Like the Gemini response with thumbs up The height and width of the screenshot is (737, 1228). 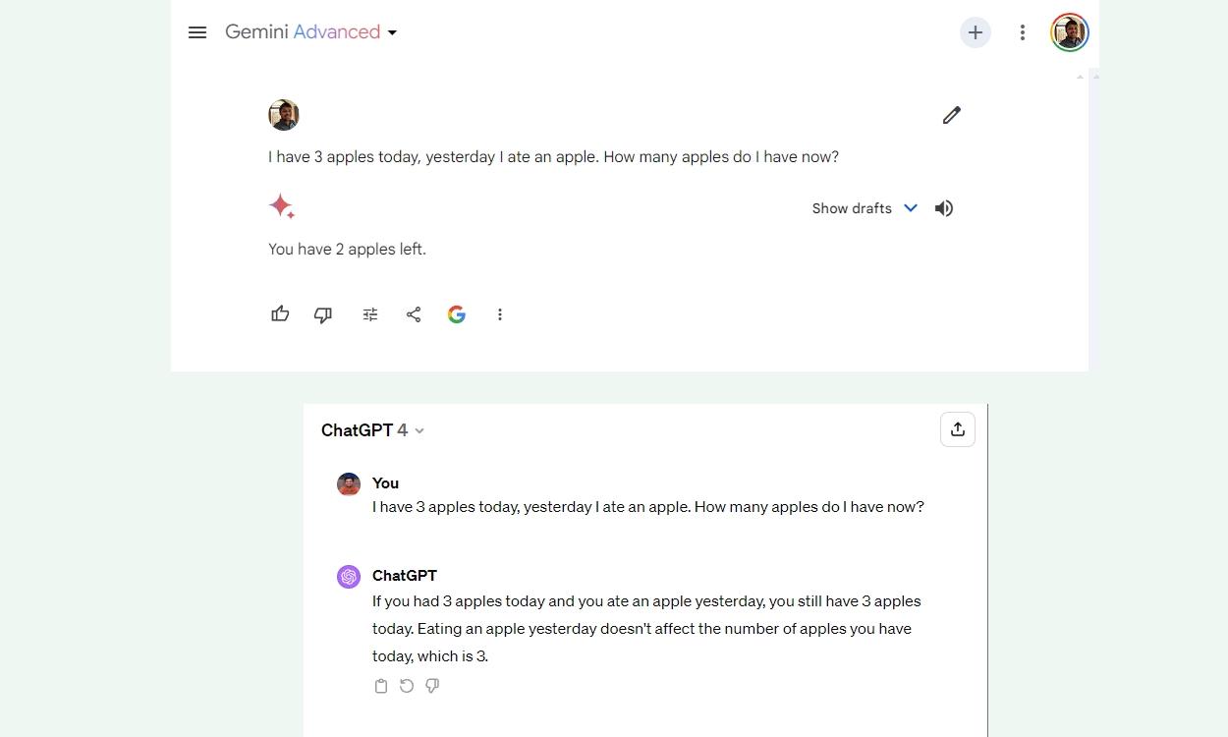[280, 314]
